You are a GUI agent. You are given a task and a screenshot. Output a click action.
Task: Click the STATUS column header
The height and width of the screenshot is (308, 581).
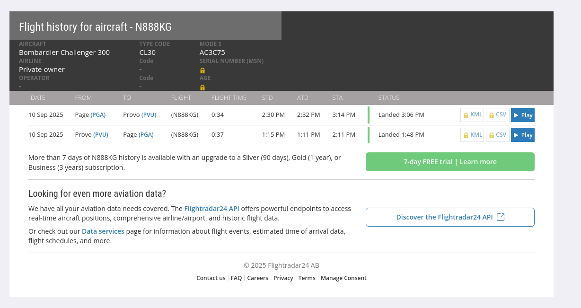(x=389, y=98)
